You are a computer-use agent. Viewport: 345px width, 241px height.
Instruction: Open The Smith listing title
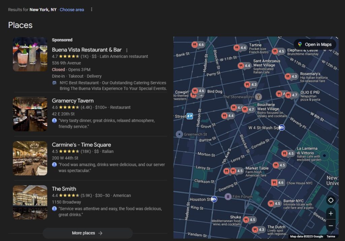pyautogui.click(x=64, y=189)
